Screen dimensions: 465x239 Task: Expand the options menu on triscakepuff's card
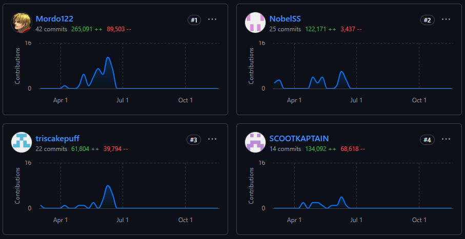(212, 139)
